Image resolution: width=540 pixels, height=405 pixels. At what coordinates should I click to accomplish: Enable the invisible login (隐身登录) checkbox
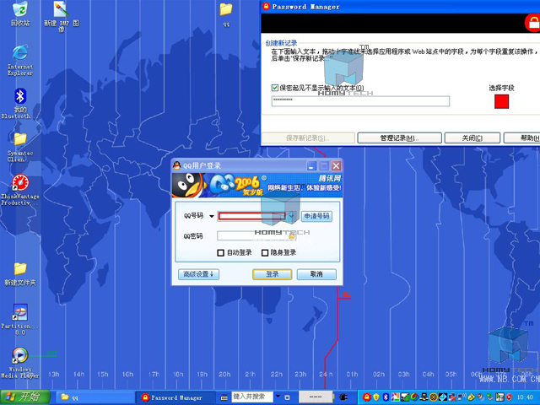tap(264, 252)
